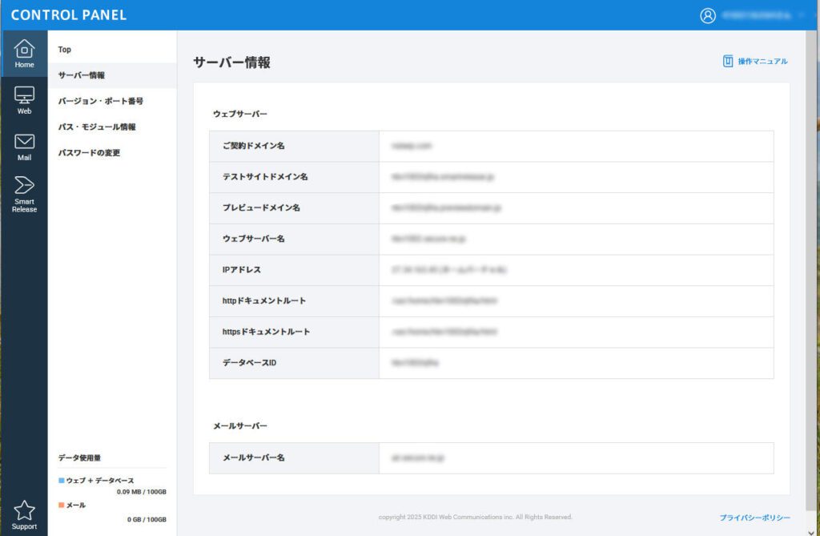Image resolution: width=820 pixels, height=536 pixels.
Task: Open the Support star icon
Action: (24, 514)
